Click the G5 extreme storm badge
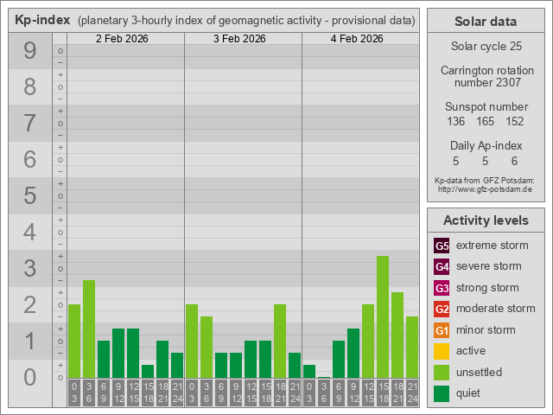Screen dimensions: 553x415 tap(442, 246)
